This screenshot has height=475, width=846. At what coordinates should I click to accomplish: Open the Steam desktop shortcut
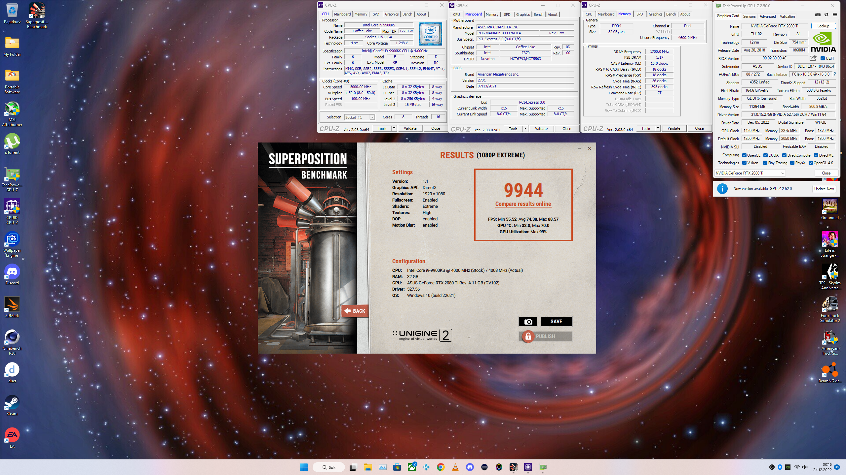tap(12, 405)
